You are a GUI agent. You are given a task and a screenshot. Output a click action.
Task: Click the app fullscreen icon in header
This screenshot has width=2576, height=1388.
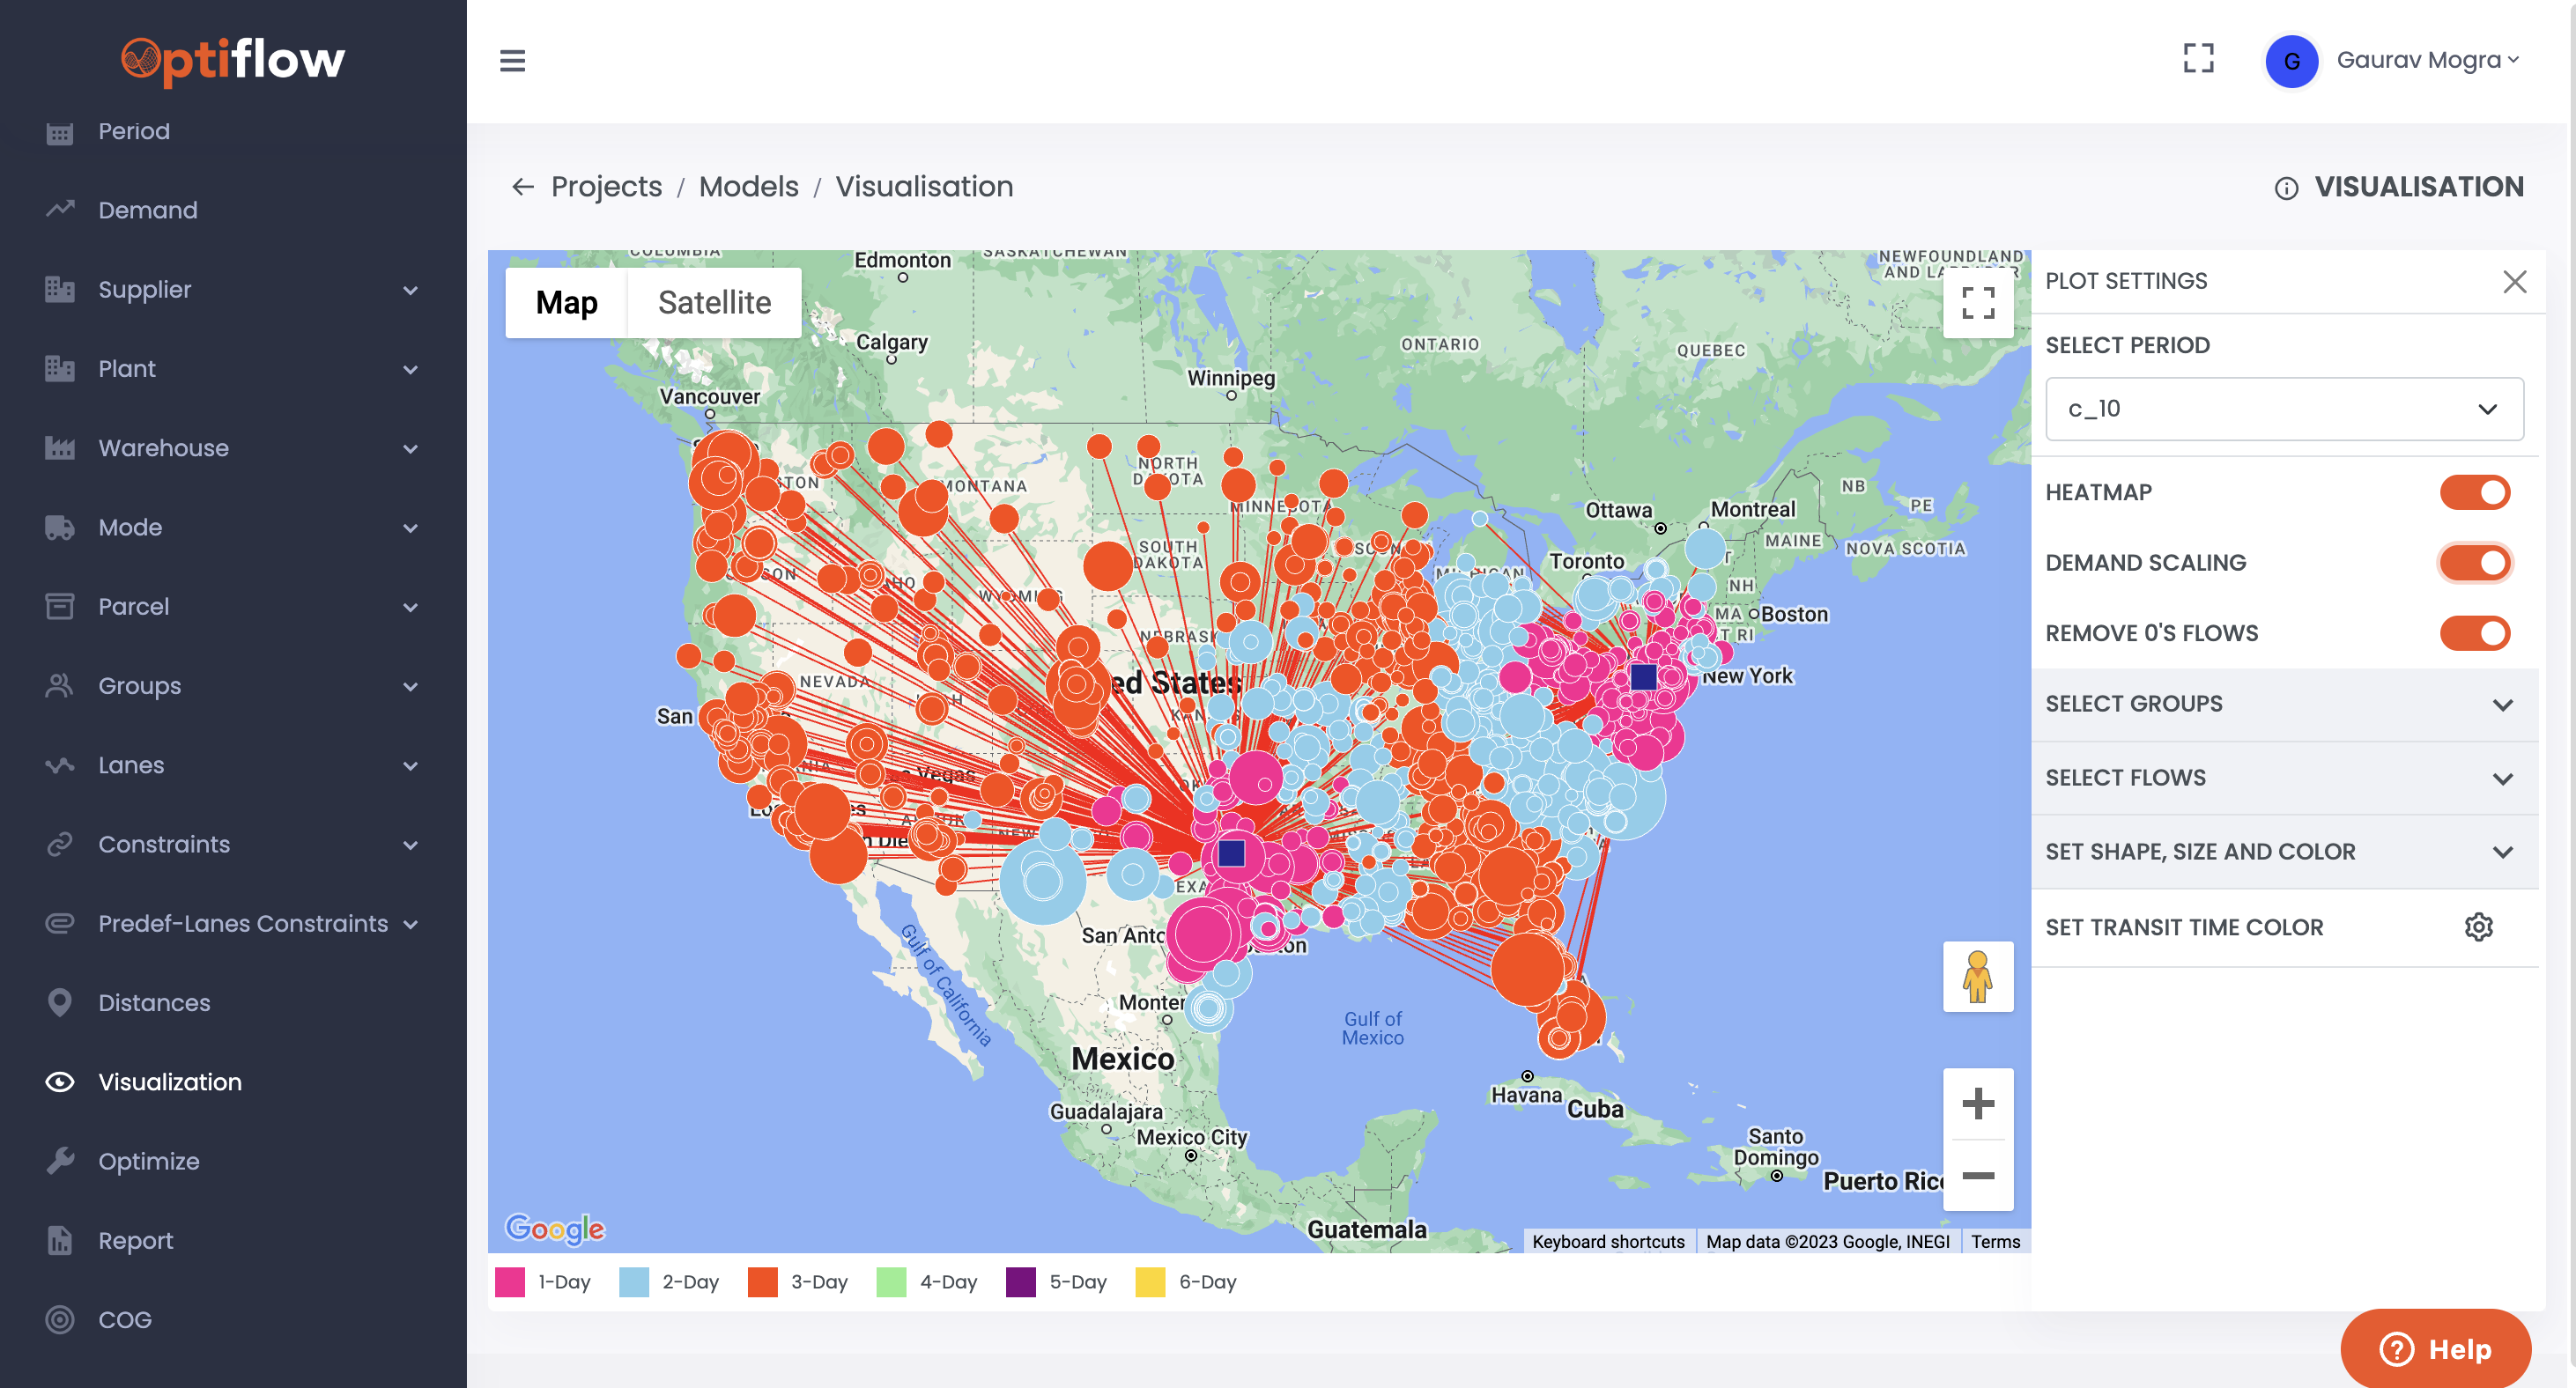2198,59
